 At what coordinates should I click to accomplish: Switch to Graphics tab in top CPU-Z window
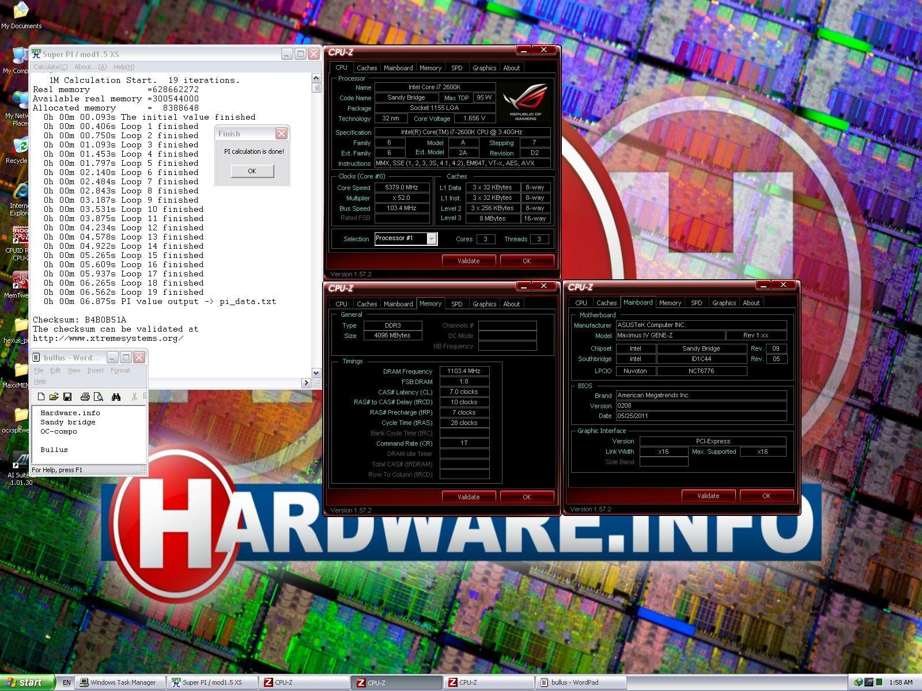484,68
